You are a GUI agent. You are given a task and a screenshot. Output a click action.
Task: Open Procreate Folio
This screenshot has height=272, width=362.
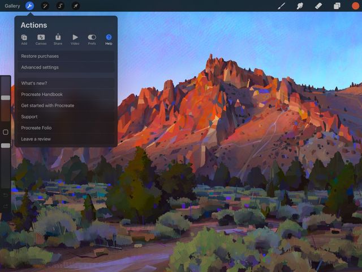tap(66, 127)
